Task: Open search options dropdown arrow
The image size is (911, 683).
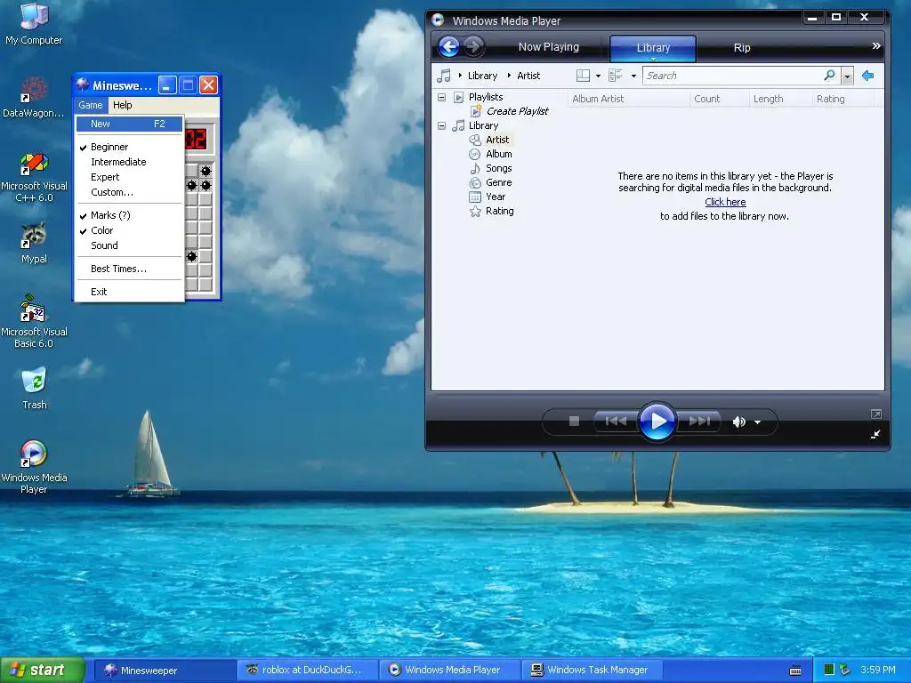Action: click(x=847, y=76)
